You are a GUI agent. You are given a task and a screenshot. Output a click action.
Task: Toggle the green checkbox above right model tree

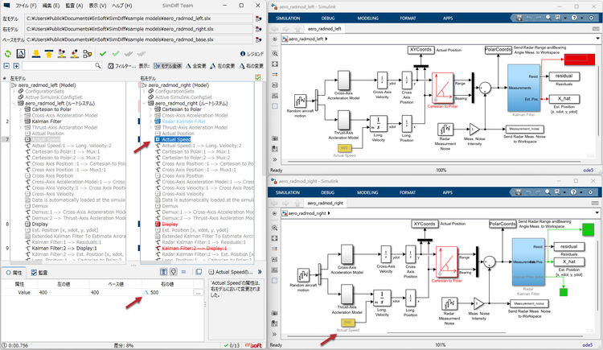[x=257, y=78]
